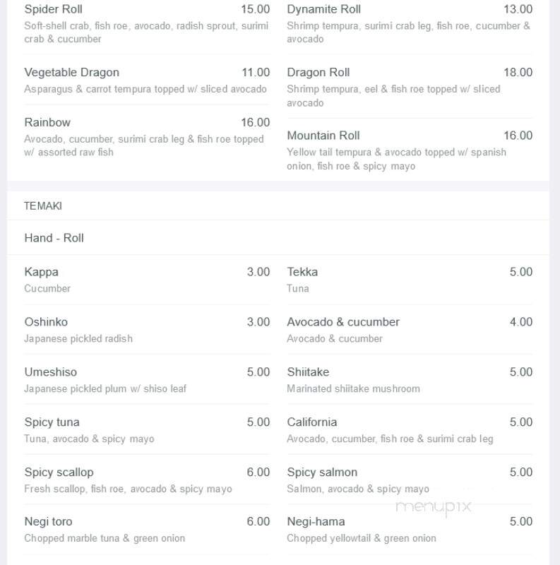This screenshot has height=565, width=560.
Task: Select the Umeshiso hand roll
Action: (x=147, y=380)
